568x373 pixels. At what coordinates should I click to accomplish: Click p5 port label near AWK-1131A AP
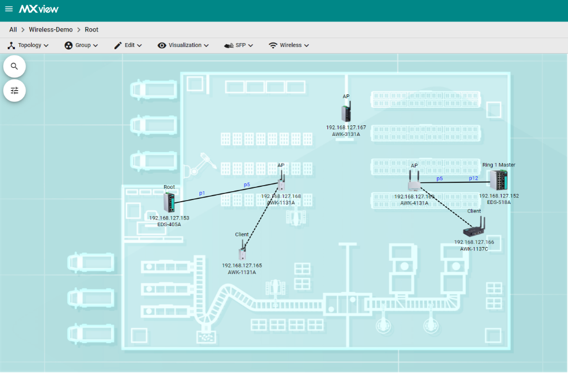(247, 185)
